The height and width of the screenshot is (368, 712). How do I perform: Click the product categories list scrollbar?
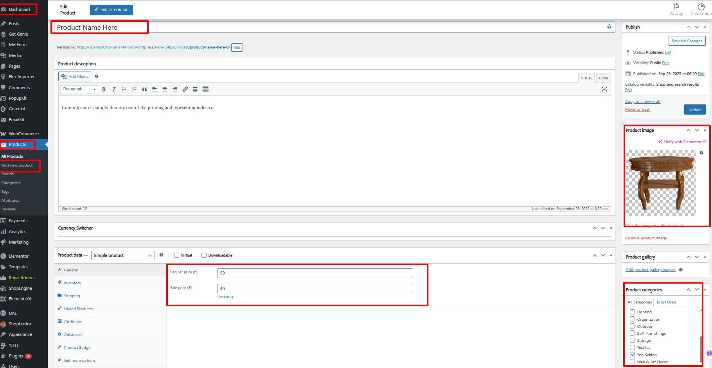[x=700, y=348]
